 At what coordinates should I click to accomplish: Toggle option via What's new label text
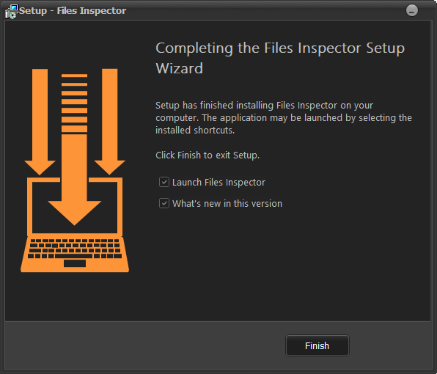click(227, 203)
